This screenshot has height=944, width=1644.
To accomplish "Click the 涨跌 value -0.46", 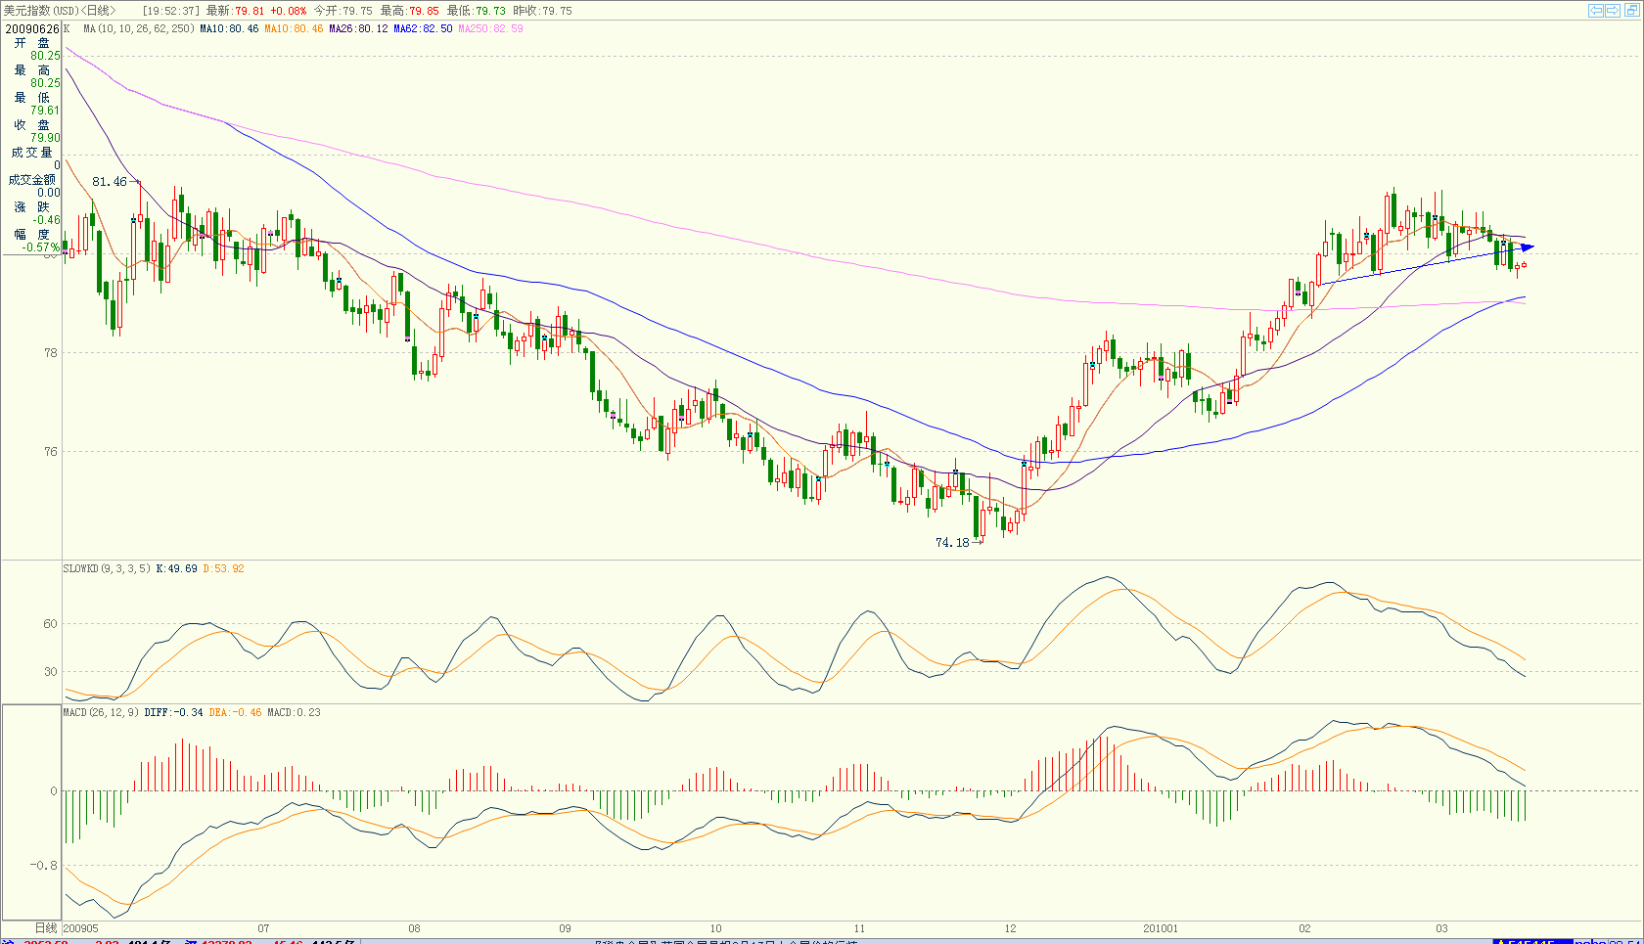I will pos(46,220).
